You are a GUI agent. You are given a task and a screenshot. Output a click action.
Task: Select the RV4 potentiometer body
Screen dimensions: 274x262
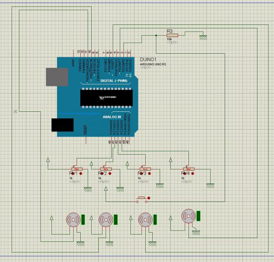click(x=189, y=169)
